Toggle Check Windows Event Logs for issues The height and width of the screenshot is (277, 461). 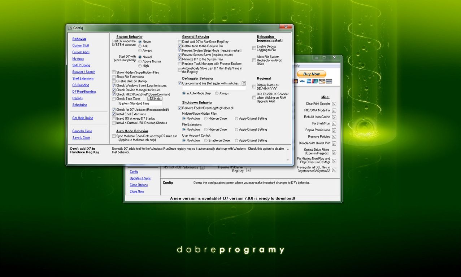114,85
